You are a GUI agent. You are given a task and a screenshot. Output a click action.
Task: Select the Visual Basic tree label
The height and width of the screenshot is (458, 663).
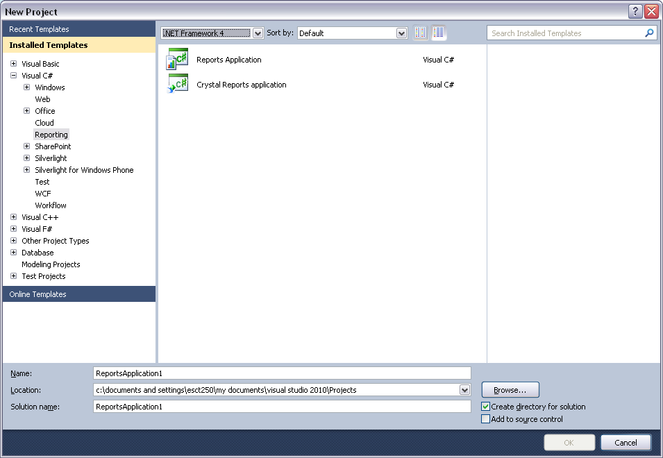pos(40,64)
